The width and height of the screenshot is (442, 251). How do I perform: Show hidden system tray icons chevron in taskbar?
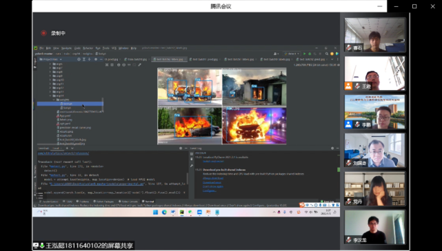[274, 212]
